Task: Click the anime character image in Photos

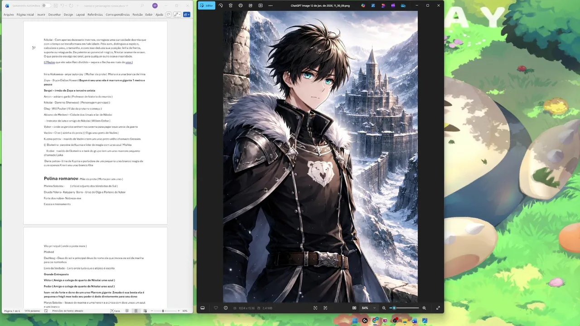Action: [320, 157]
